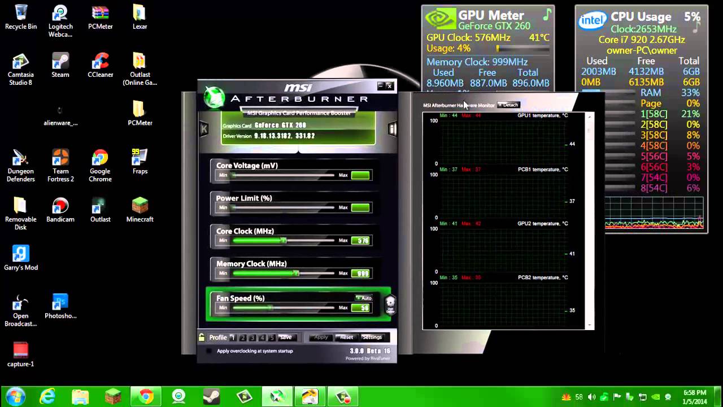
Task: Open the Recycle Bin desktop icon
Action: [x=21, y=17]
